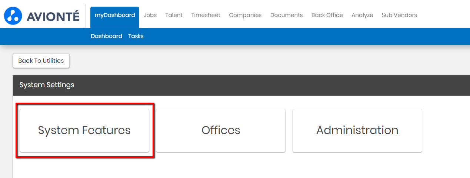The width and height of the screenshot is (470, 178).
Task: Choose the Offices settings tile
Action: pos(221,130)
